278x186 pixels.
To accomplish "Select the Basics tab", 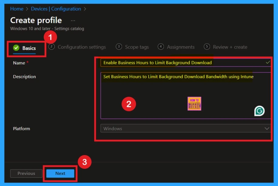I will (25, 48).
